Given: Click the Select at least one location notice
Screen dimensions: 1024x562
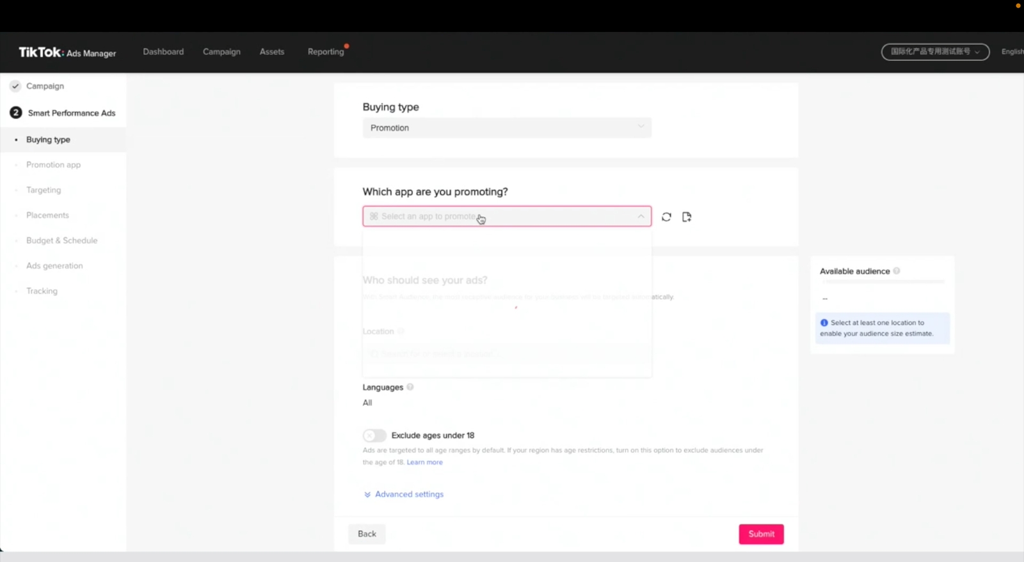Looking at the screenshot, I should [x=882, y=328].
